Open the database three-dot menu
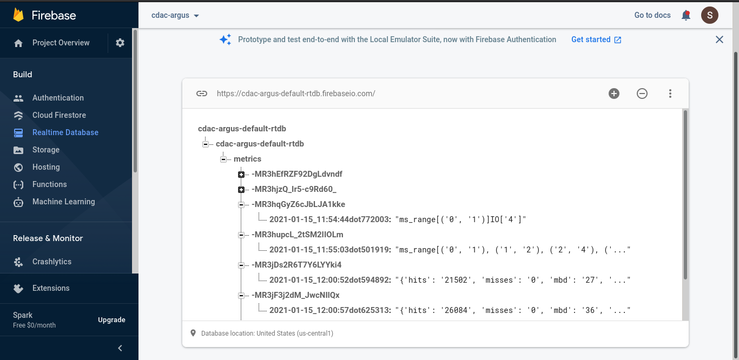 (670, 94)
